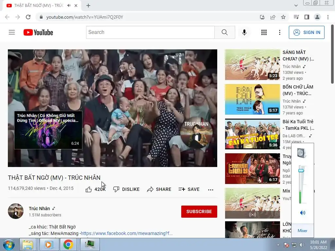Open BỐN CHỮ LẮM video thumbnail
The height and width of the screenshot is (251, 335).
252,99
